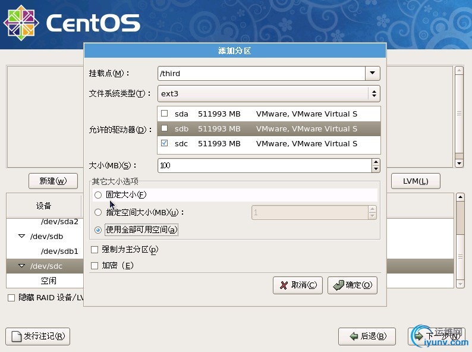This screenshot has height=352, width=472.
Task: Click the CentOS logo icon
Action: coord(21,23)
